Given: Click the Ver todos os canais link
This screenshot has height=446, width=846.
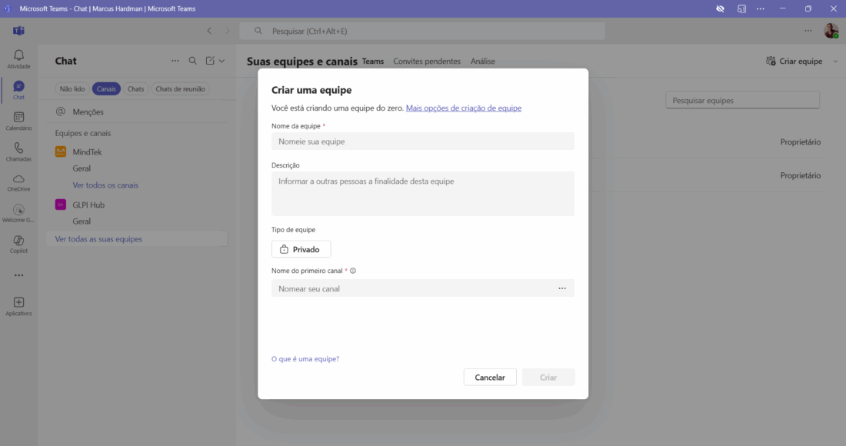Looking at the screenshot, I should 105,185.
